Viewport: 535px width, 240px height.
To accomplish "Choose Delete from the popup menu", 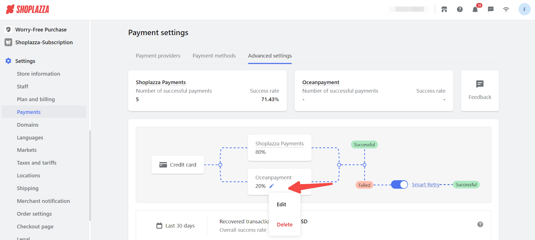I will point(285,225).
